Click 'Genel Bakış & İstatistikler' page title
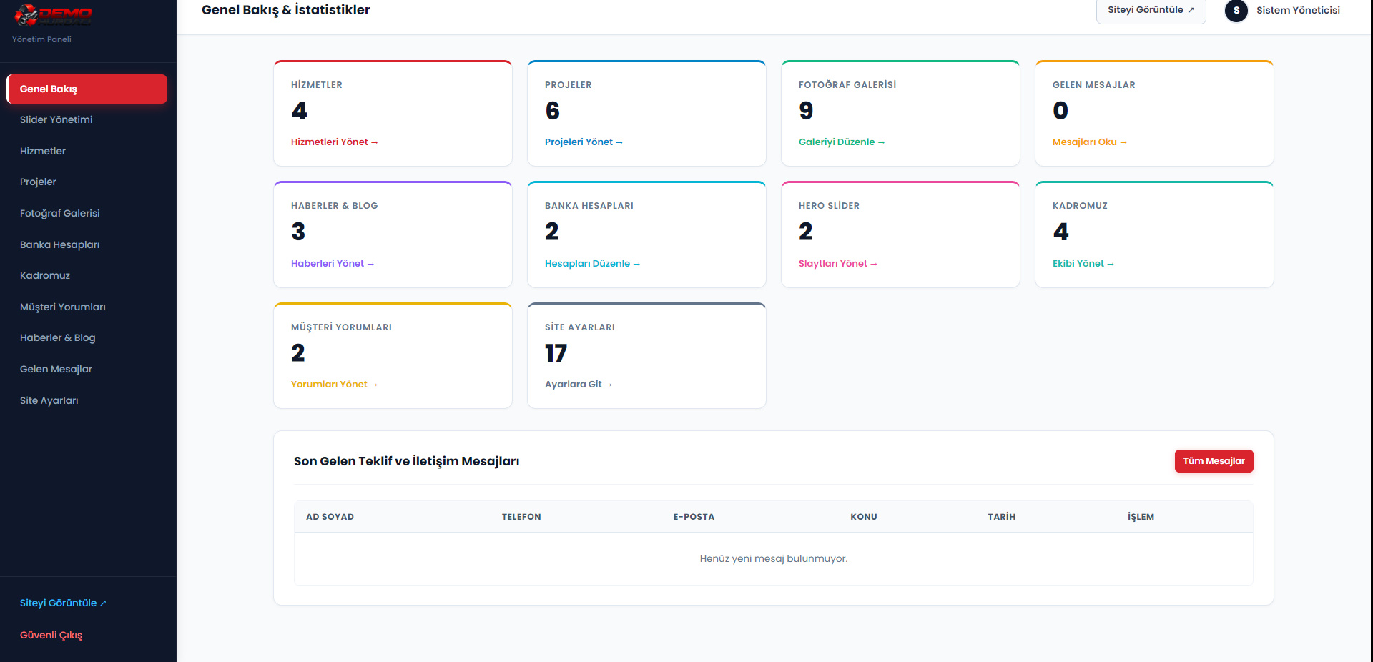The height and width of the screenshot is (662, 1373). pos(286,10)
